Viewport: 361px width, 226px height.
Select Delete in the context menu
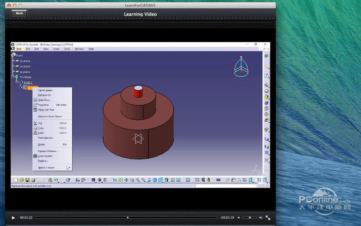42,144
